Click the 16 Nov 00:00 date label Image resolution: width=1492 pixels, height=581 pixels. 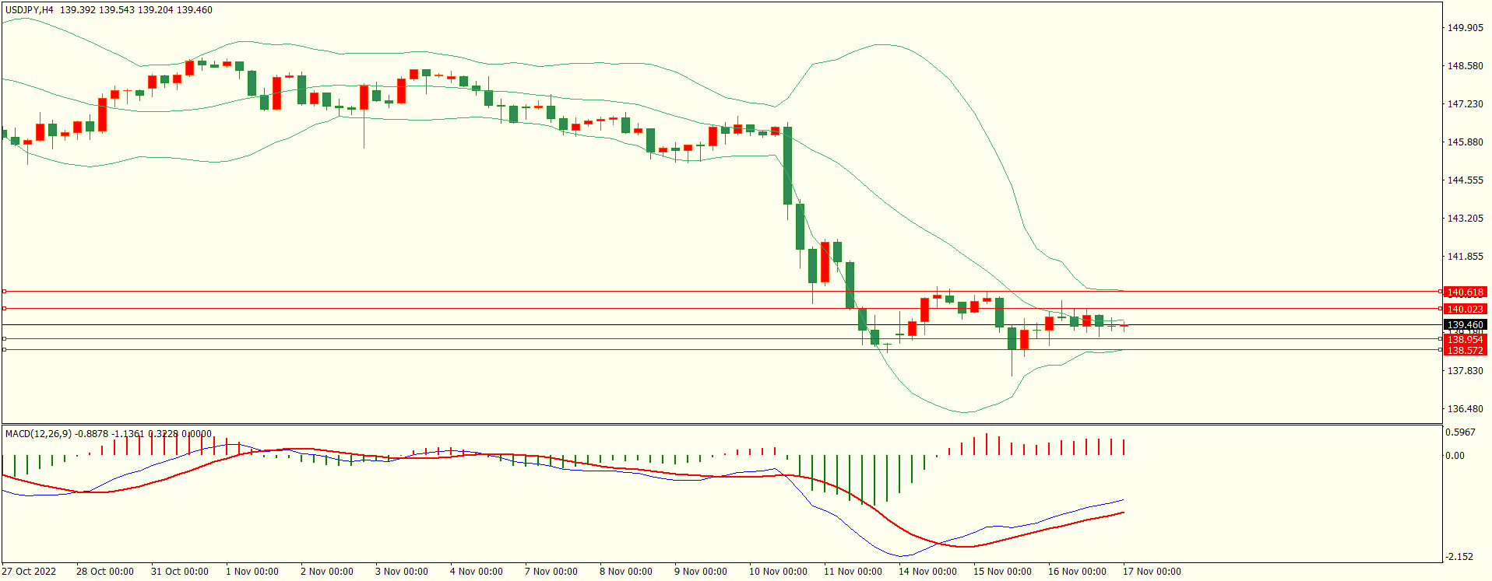click(1077, 572)
